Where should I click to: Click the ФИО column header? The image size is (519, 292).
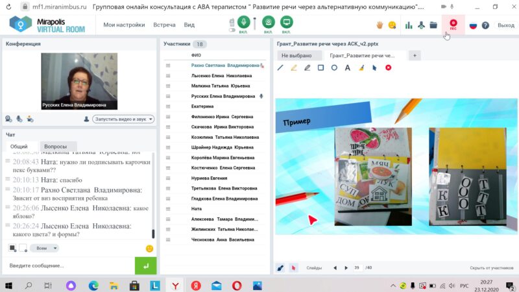196,55
